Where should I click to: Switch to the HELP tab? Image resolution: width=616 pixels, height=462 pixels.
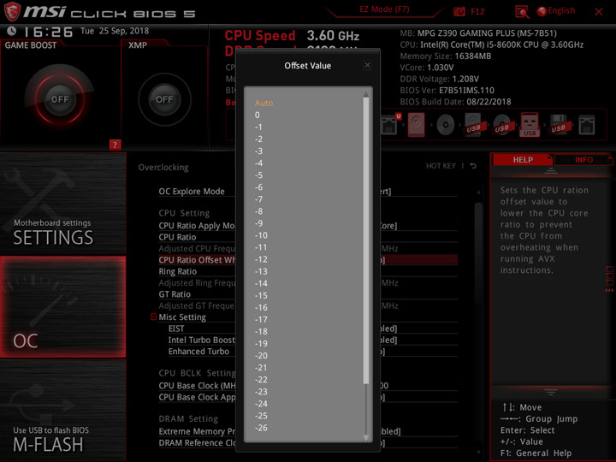pyautogui.click(x=523, y=160)
